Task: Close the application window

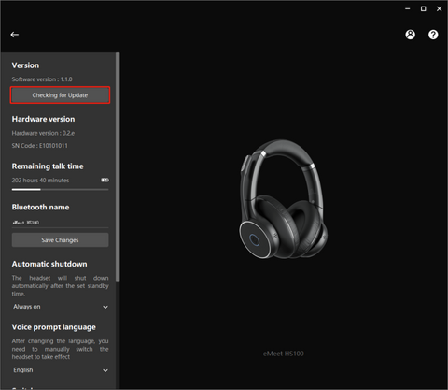Action: click(439, 9)
